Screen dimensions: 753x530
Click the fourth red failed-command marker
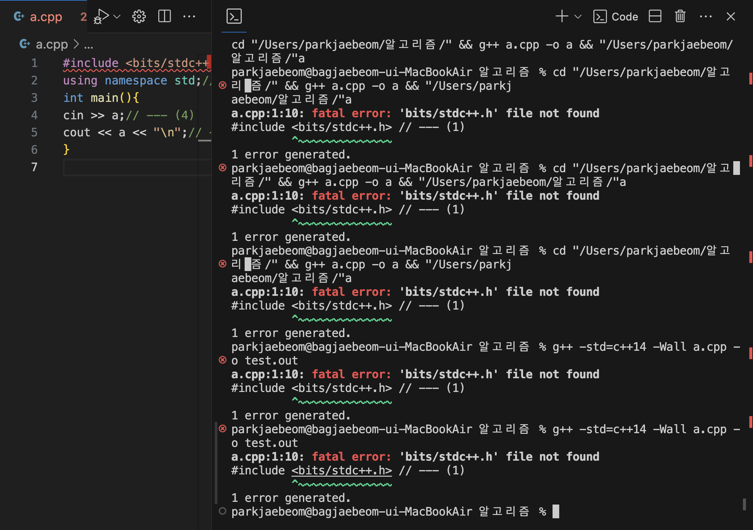click(223, 360)
